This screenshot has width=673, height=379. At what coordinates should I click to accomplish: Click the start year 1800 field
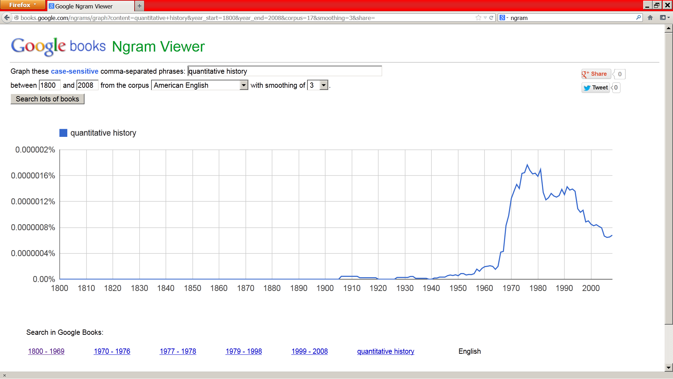click(x=49, y=85)
